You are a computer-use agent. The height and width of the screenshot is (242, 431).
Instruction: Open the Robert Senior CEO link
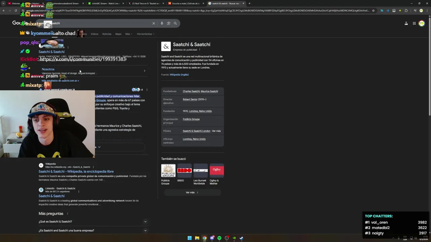coord(190,99)
